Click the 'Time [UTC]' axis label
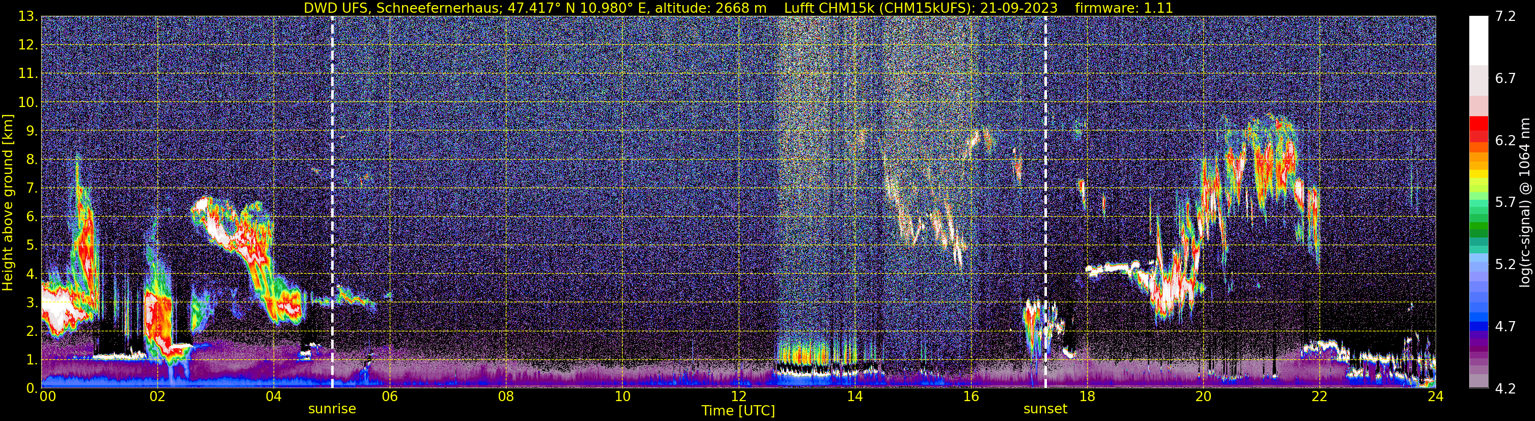The image size is (1535, 421). [738, 410]
